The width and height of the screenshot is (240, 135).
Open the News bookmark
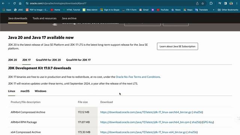(176, 10)
